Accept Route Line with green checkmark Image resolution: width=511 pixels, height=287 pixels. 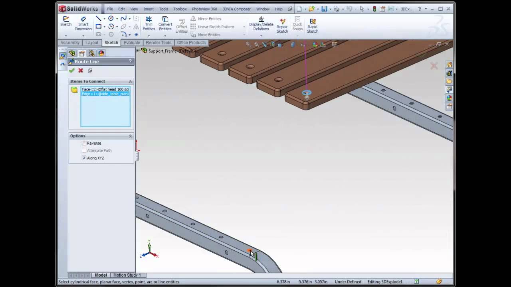tap(72, 71)
